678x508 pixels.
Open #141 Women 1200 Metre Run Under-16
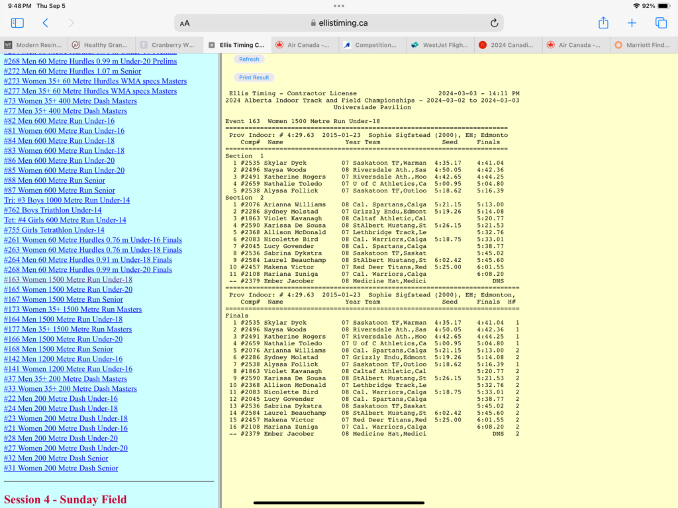click(x=68, y=369)
